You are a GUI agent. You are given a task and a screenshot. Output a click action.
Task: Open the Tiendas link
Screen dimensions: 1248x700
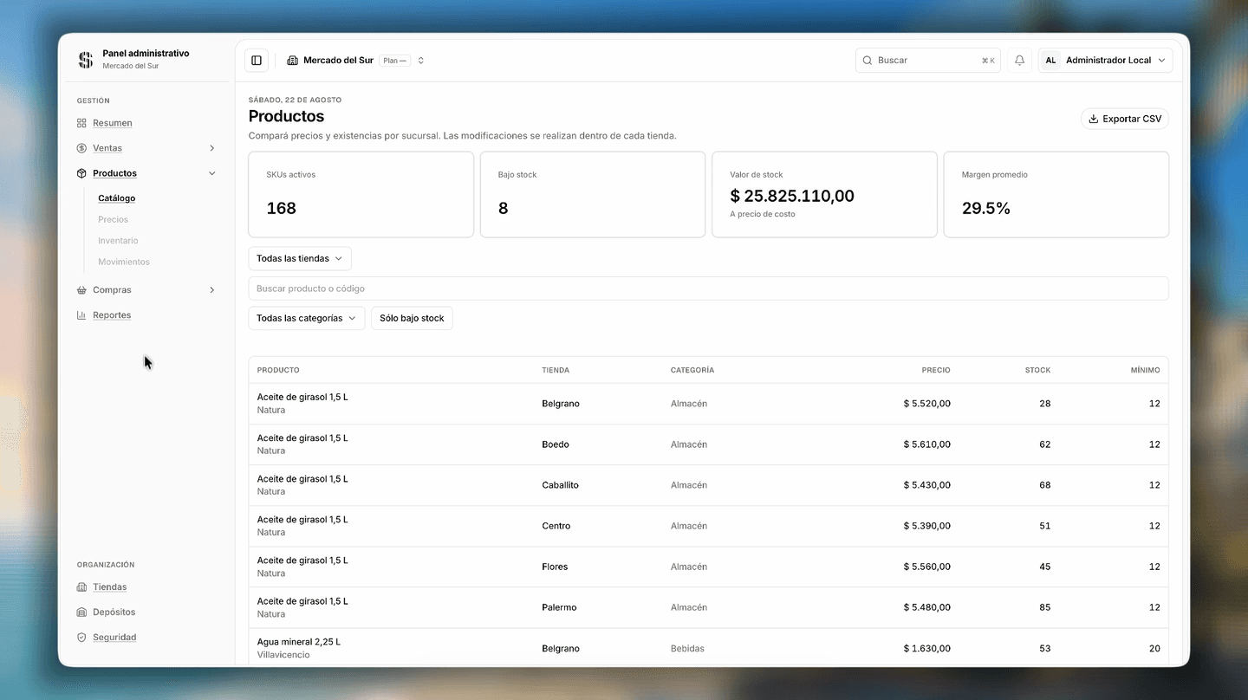(x=110, y=587)
